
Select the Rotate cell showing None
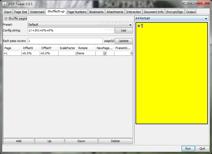[x=86, y=53]
